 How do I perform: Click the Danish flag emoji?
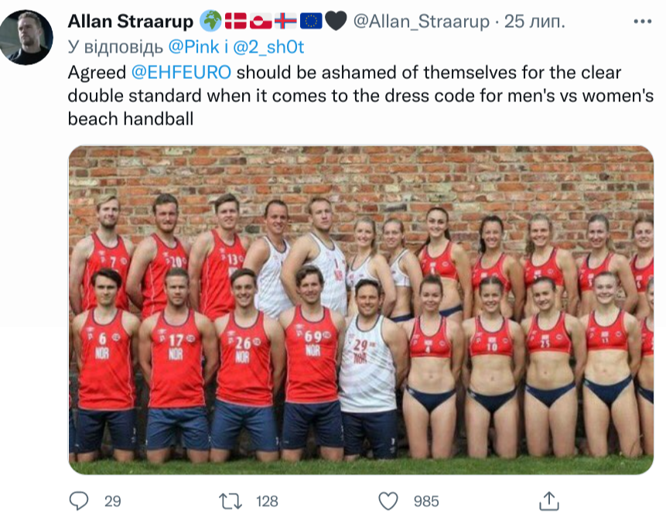pyautogui.click(x=235, y=22)
